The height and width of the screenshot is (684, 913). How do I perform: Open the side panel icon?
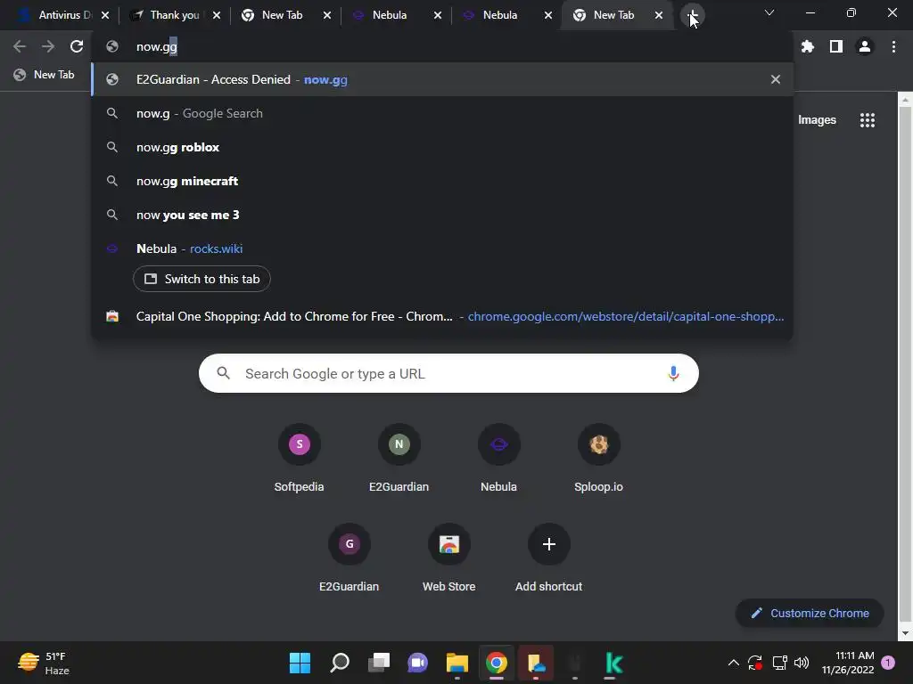(836, 46)
